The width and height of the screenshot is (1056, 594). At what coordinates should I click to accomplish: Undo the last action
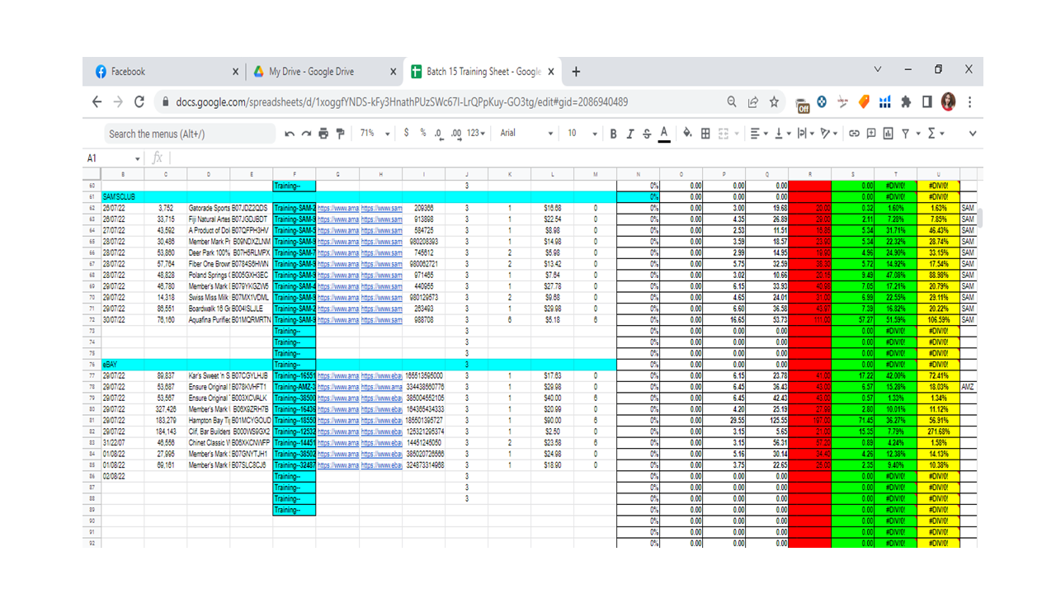click(x=290, y=134)
